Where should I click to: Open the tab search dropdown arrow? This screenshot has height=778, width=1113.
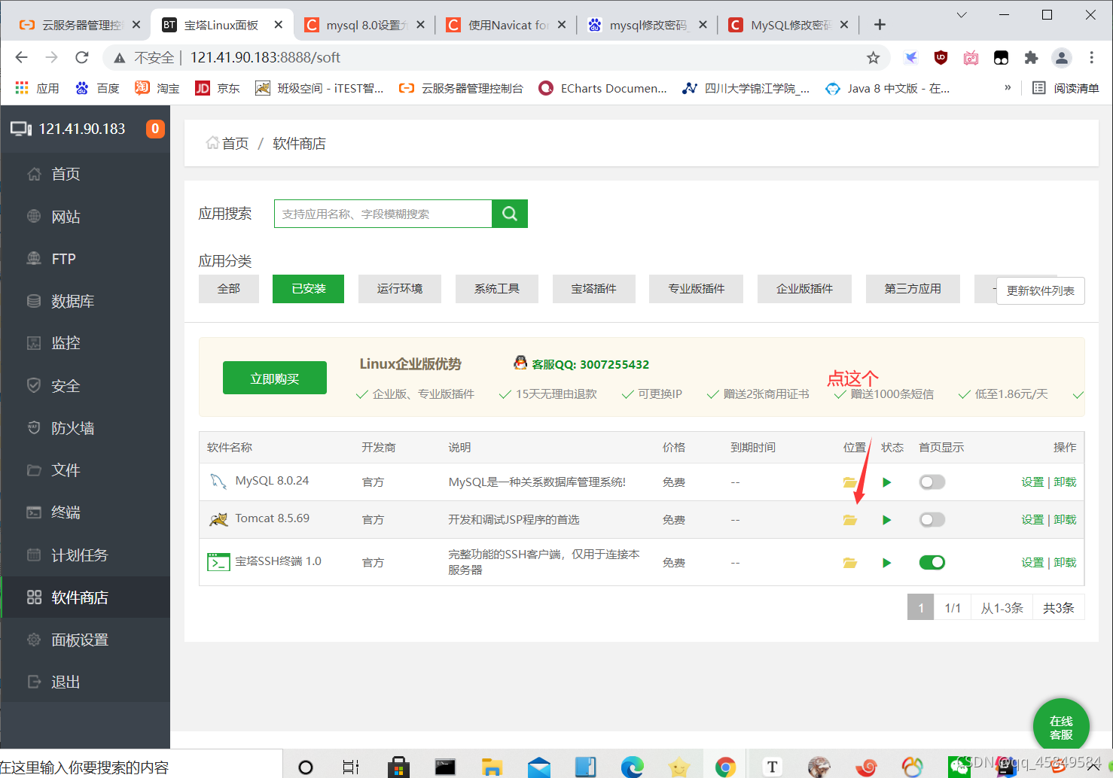pos(962,15)
